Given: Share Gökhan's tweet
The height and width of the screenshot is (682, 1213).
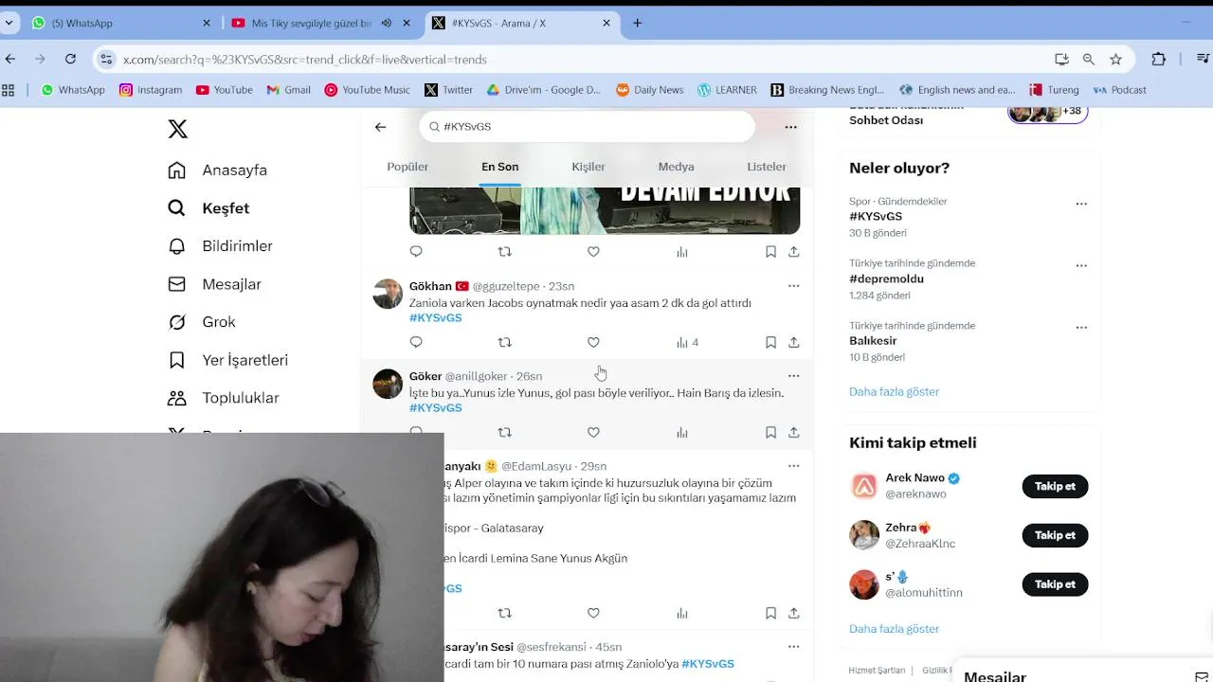Looking at the screenshot, I should (x=794, y=342).
